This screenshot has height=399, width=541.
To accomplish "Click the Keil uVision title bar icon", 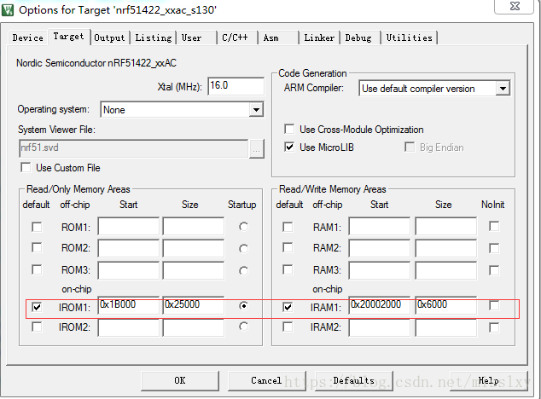I will pos(8,10).
